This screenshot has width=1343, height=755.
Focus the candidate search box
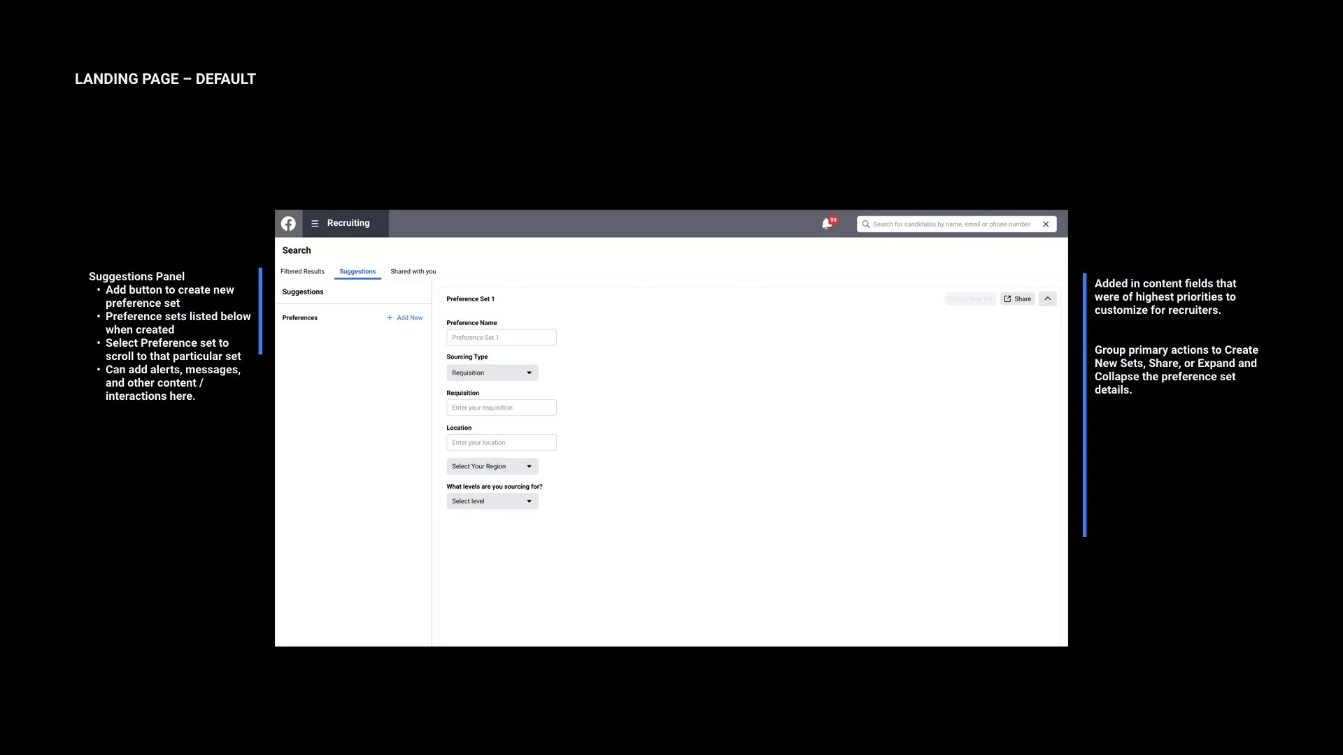pos(951,224)
